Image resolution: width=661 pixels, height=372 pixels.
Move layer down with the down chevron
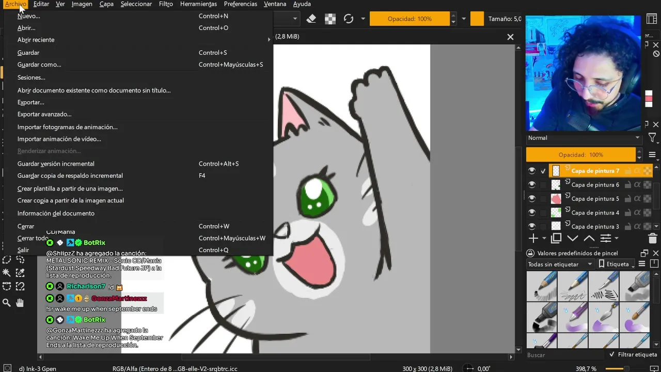pos(573,238)
